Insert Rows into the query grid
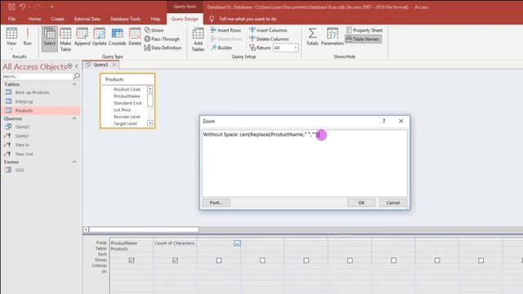523x294 pixels. (x=226, y=30)
